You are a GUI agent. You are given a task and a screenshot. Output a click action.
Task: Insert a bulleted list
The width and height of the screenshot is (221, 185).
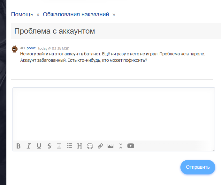[x=69, y=146]
